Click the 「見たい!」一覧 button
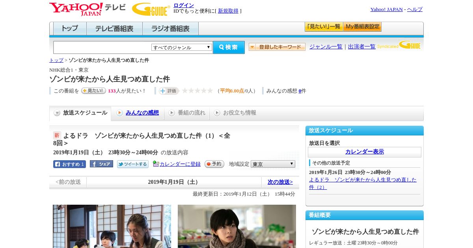 click(x=324, y=27)
